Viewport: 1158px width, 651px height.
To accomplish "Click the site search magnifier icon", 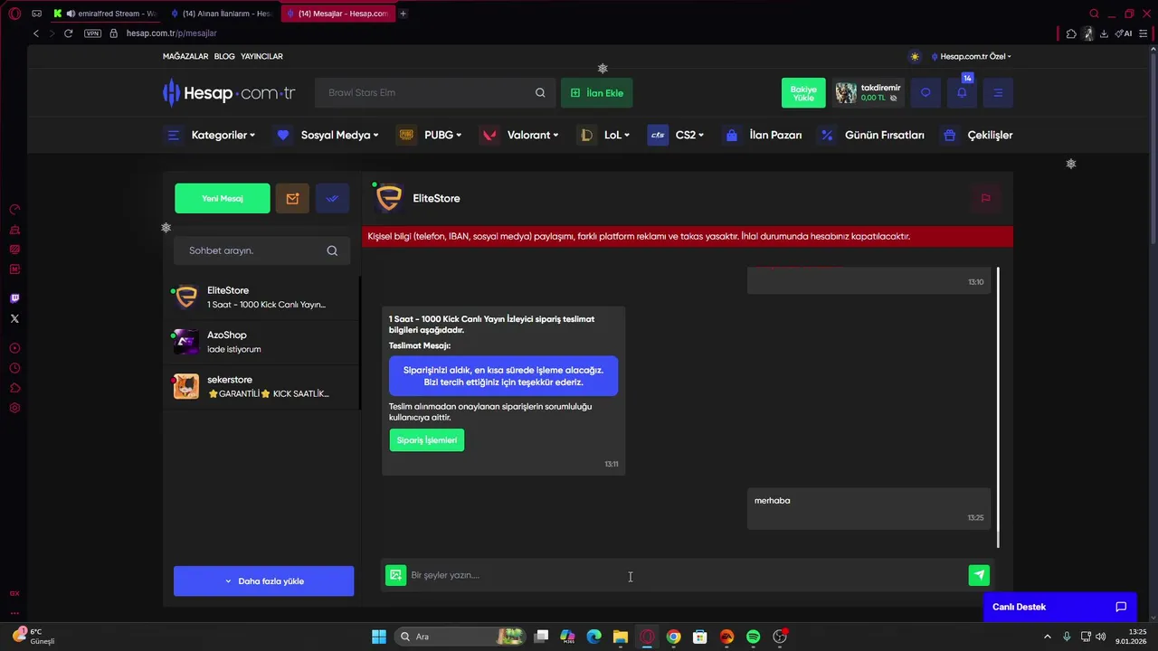I will [540, 92].
